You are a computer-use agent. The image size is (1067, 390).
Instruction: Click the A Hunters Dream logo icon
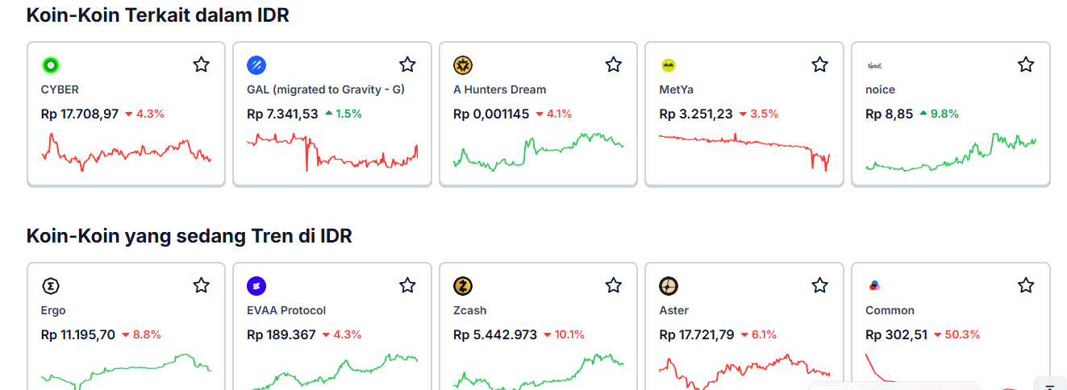point(463,65)
